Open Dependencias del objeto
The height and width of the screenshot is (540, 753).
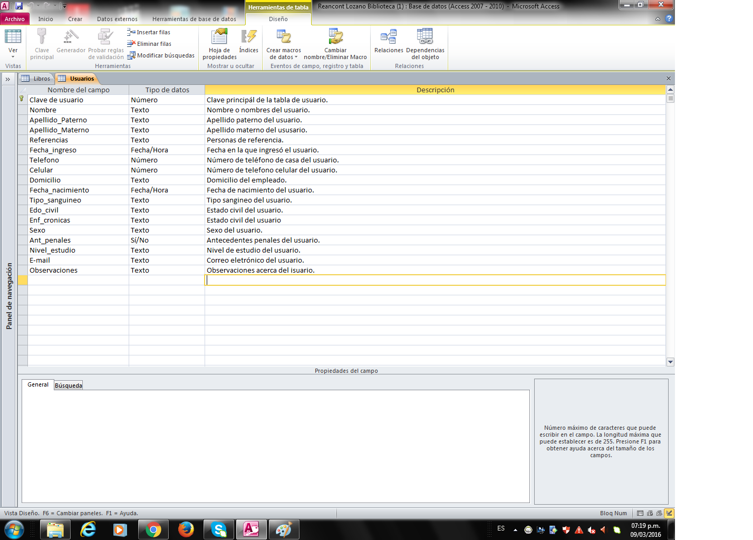[424, 37]
